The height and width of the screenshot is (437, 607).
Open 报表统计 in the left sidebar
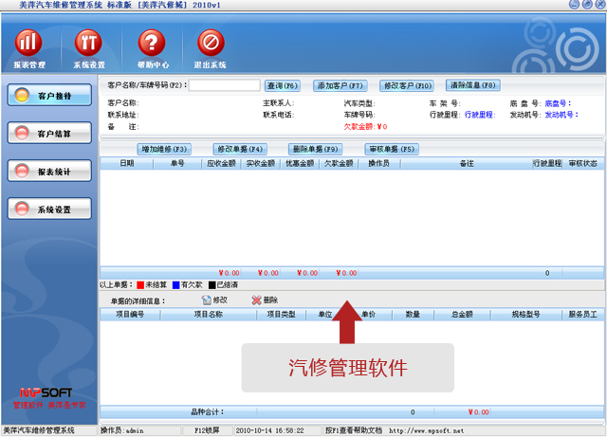[x=49, y=172]
